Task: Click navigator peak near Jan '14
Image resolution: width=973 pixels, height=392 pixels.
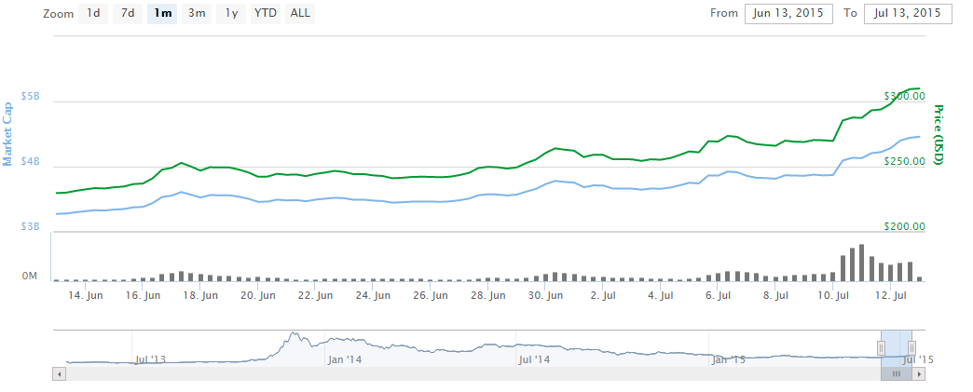Action: (295, 334)
